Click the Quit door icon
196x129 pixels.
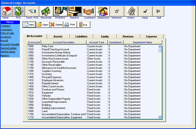coord(158,11)
